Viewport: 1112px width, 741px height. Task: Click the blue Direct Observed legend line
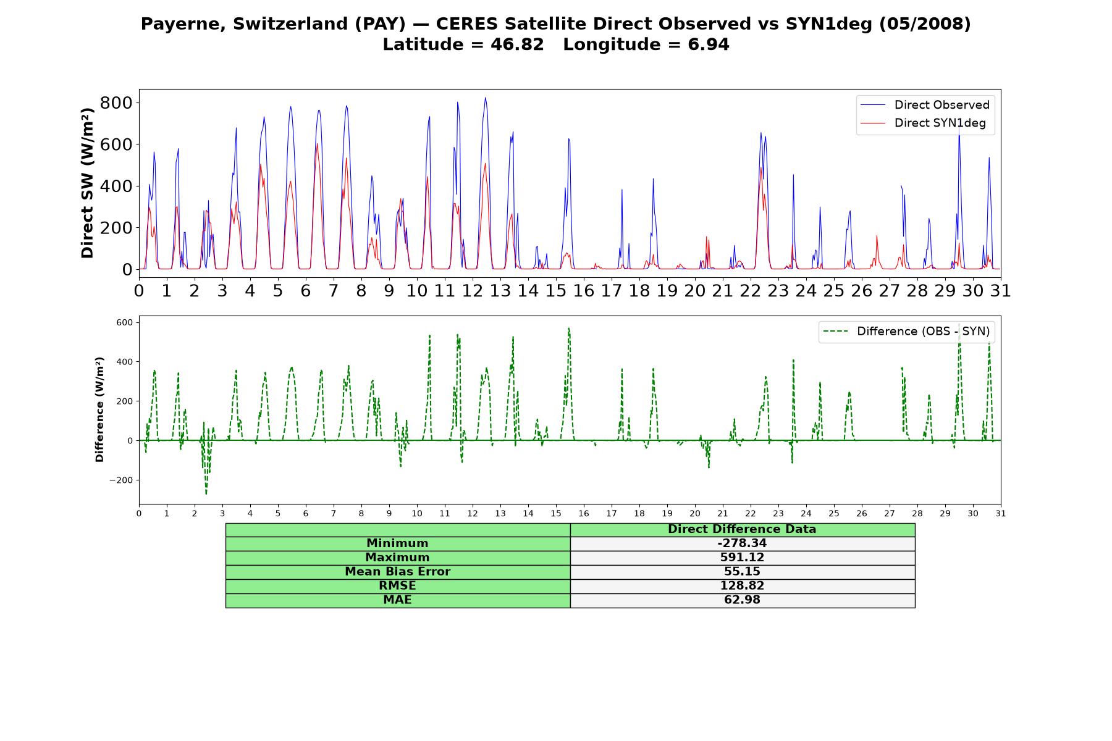pos(873,105)
